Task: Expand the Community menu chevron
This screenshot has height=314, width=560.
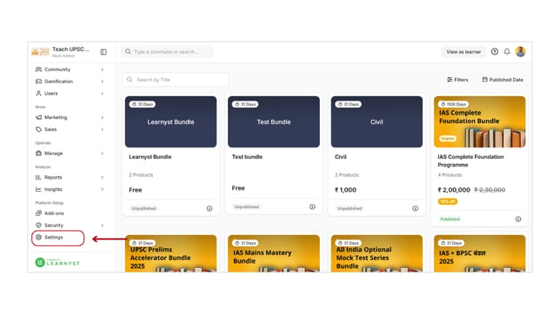Action: click(x=102, y=69)
